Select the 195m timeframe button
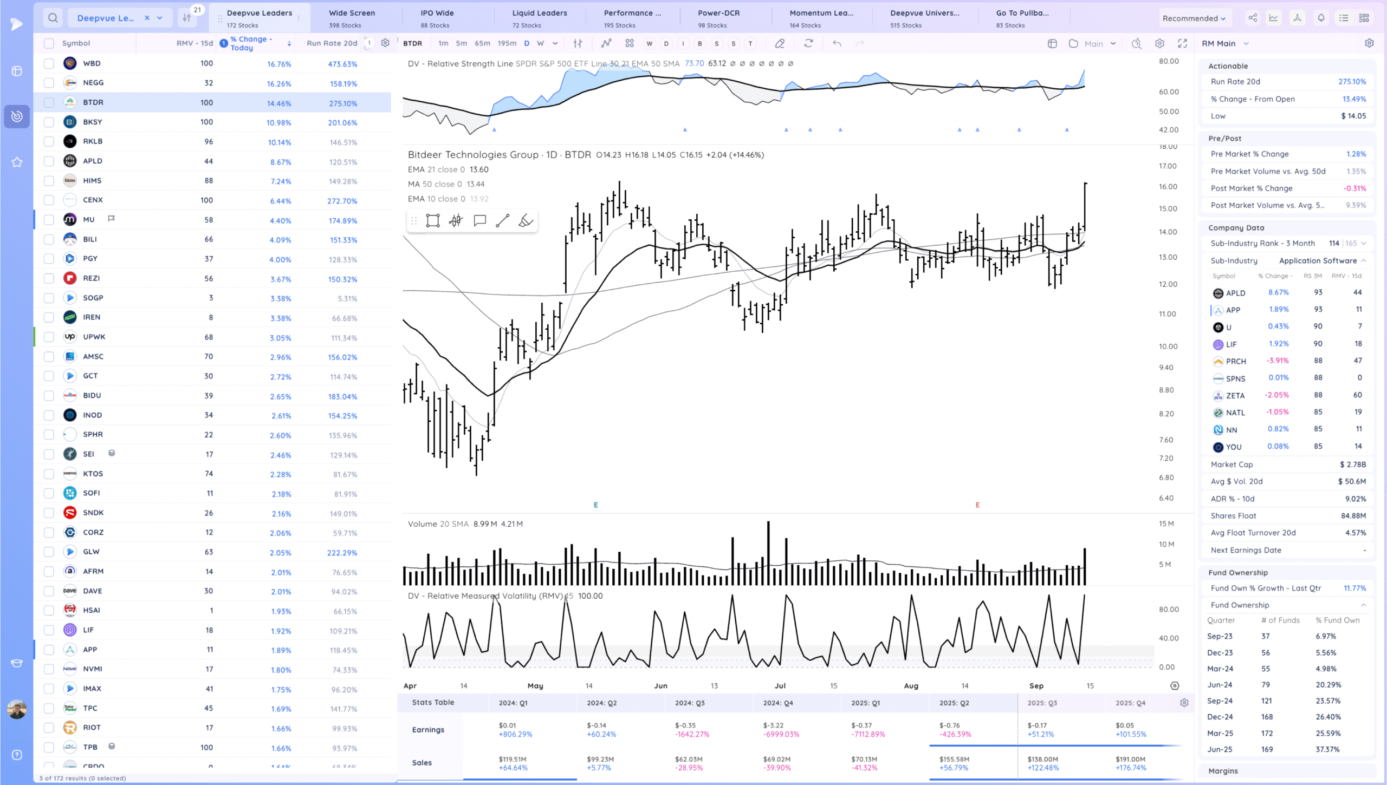This screenshot has width=1387, height=785. (x=507, y=43)
